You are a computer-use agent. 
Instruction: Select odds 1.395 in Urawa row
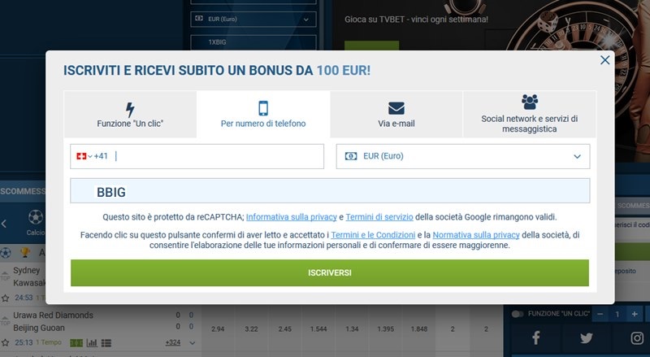point(385,329)
